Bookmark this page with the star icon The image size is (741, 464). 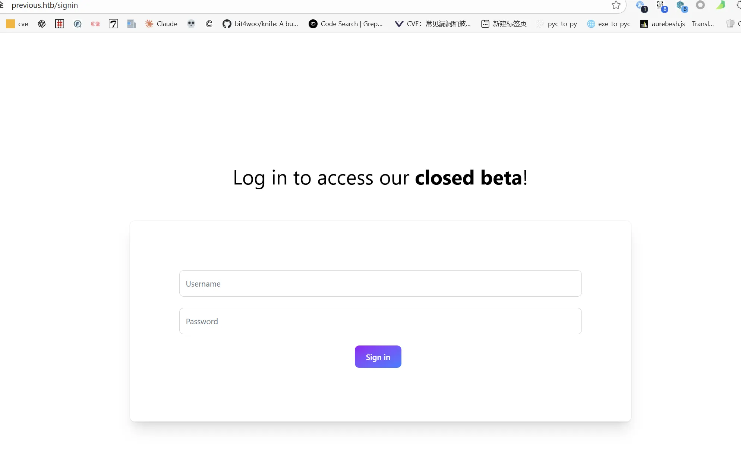click(x=616, y=5)
